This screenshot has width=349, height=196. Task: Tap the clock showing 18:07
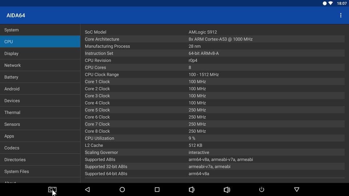point(342,3)
